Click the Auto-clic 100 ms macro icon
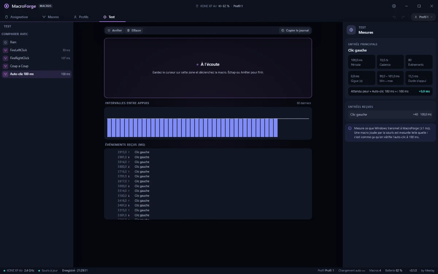The height and width of the screenshot is (274, 438). coord(5,74)
